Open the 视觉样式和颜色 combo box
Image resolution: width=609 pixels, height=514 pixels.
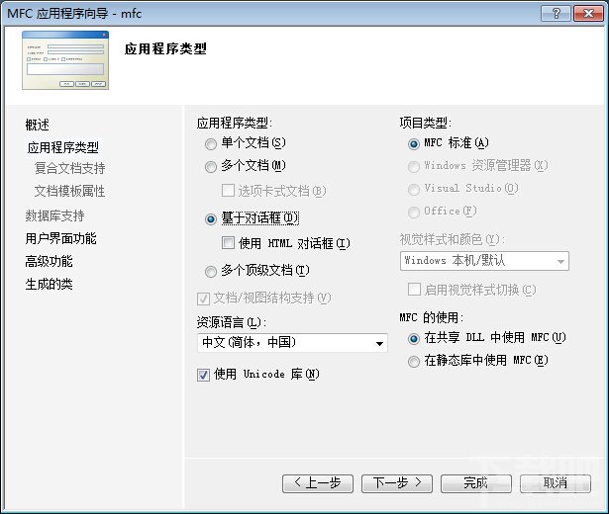click(x=484, y=261)
